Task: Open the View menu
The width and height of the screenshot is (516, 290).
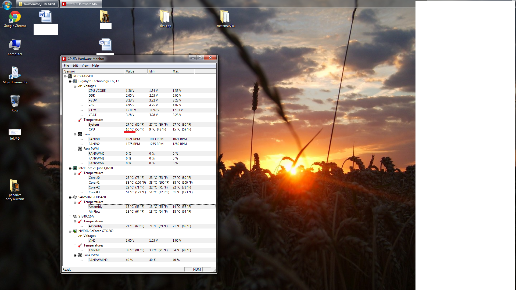Action: pyautogui.click(x=85, y=66)
